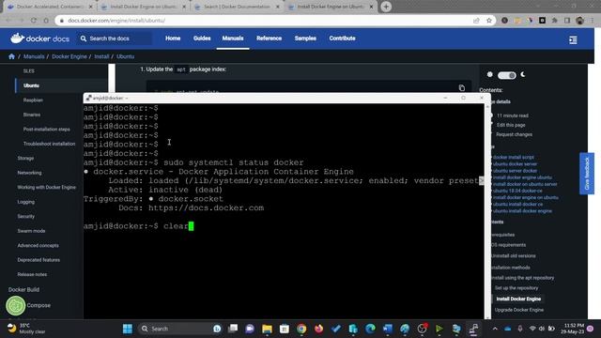Click the home icon in breadcrumb
The width and height of the screenshot is (601, 338).
coord(11,56)
